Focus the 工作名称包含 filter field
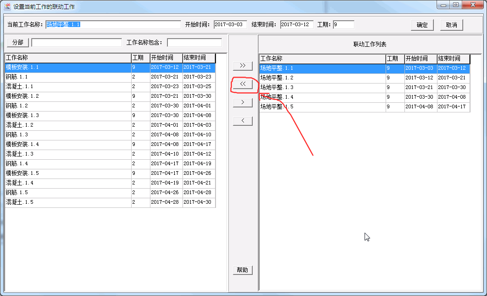This screenshot has height=296, width=487. pyautogui.click(x=194, y=43)
